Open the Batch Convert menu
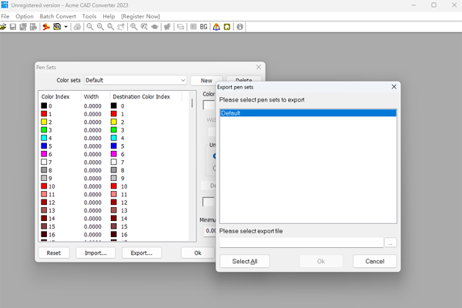Screen dimensions: 462x308 tap(58, 15)
